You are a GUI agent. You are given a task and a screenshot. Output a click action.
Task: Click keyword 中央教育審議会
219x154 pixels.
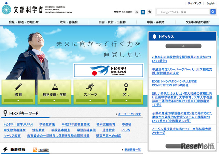tap(14, 130)
